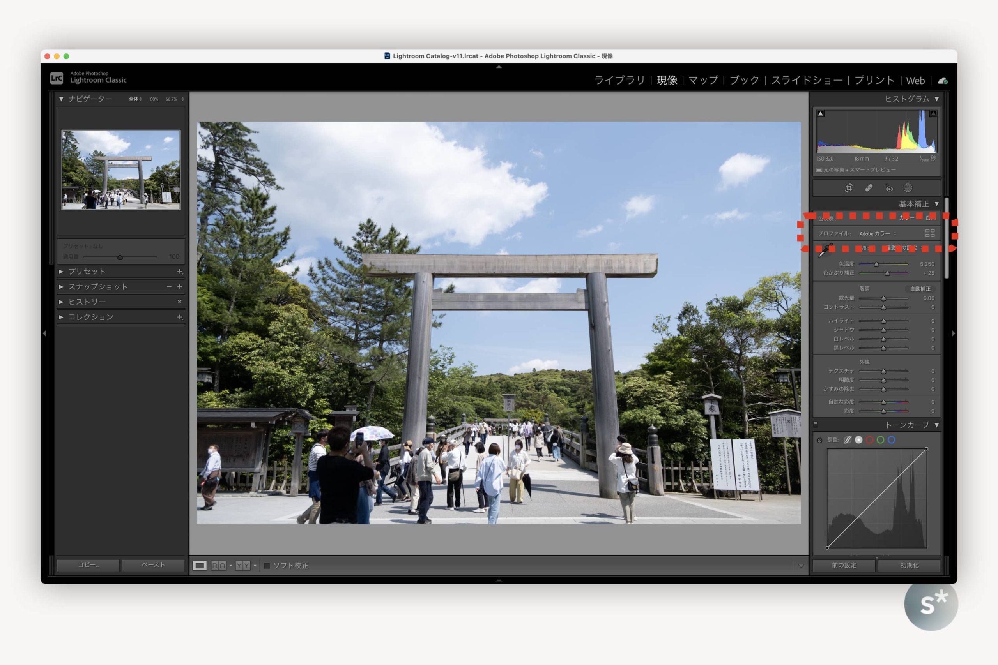
Task: Open the profile browser grid icon
Action: (x=930, y=233)
